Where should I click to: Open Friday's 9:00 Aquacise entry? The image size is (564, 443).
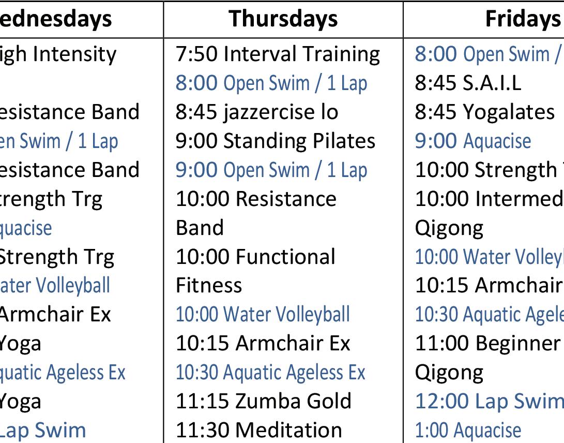click(x=472, y=141)
